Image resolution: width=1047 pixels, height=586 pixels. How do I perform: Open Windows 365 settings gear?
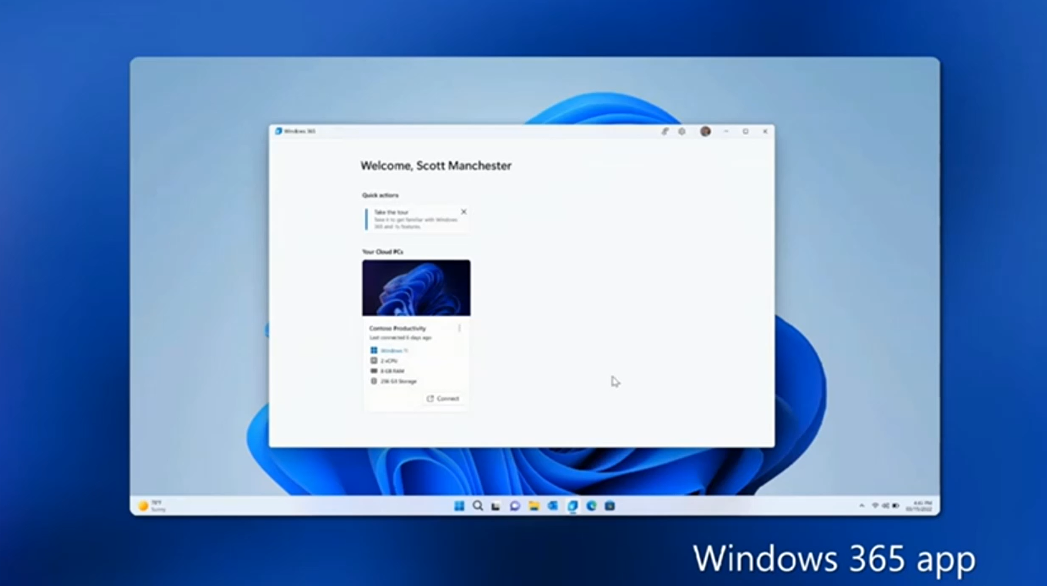pyautogui.click(x=682, y=131)
